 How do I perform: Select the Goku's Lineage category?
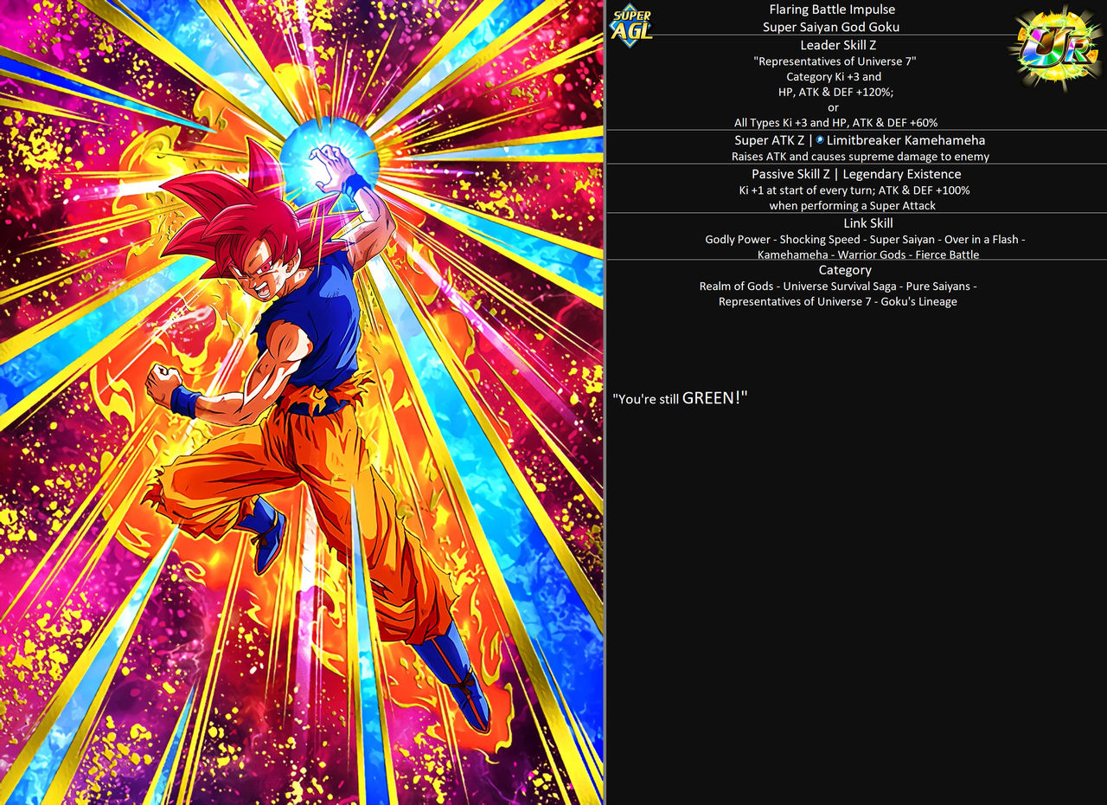(918, 301)
